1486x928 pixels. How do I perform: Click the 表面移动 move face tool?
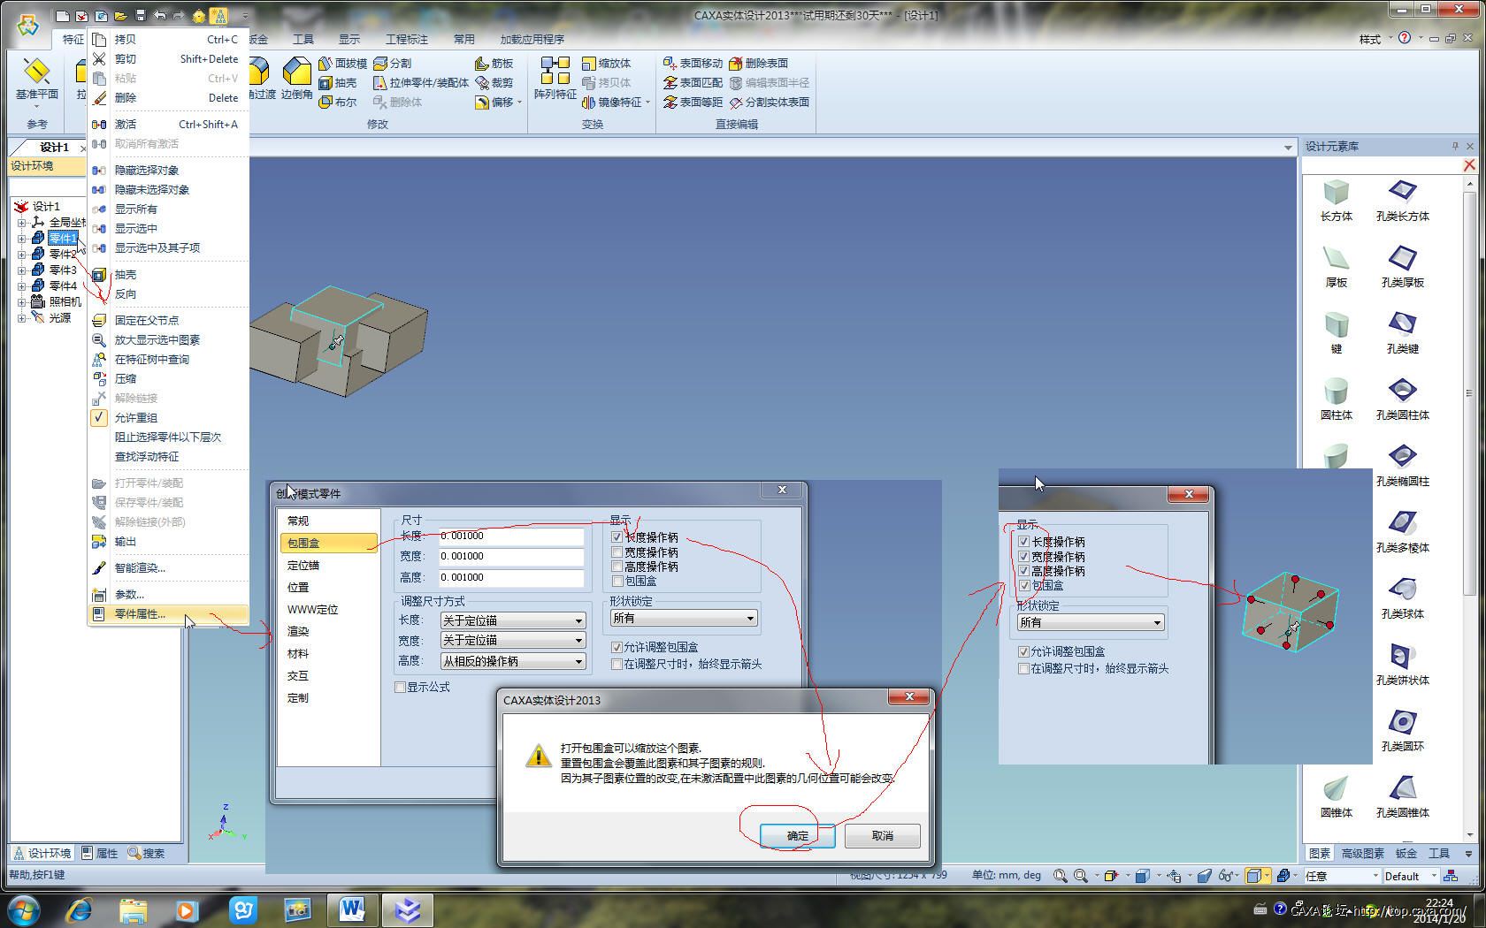point(670,64)
